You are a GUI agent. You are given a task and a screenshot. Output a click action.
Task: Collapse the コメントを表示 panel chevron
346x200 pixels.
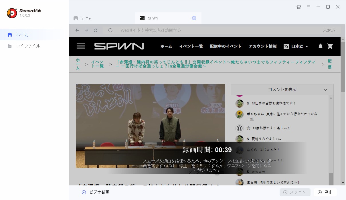325,90
